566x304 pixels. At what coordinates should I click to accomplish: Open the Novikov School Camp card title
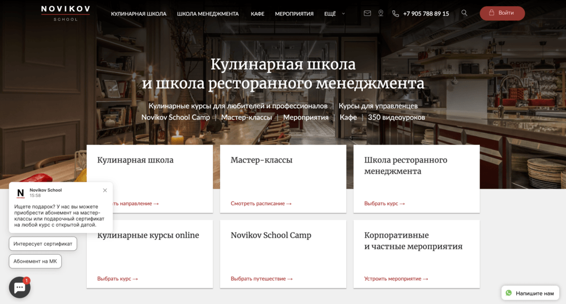tap(271, 235)
